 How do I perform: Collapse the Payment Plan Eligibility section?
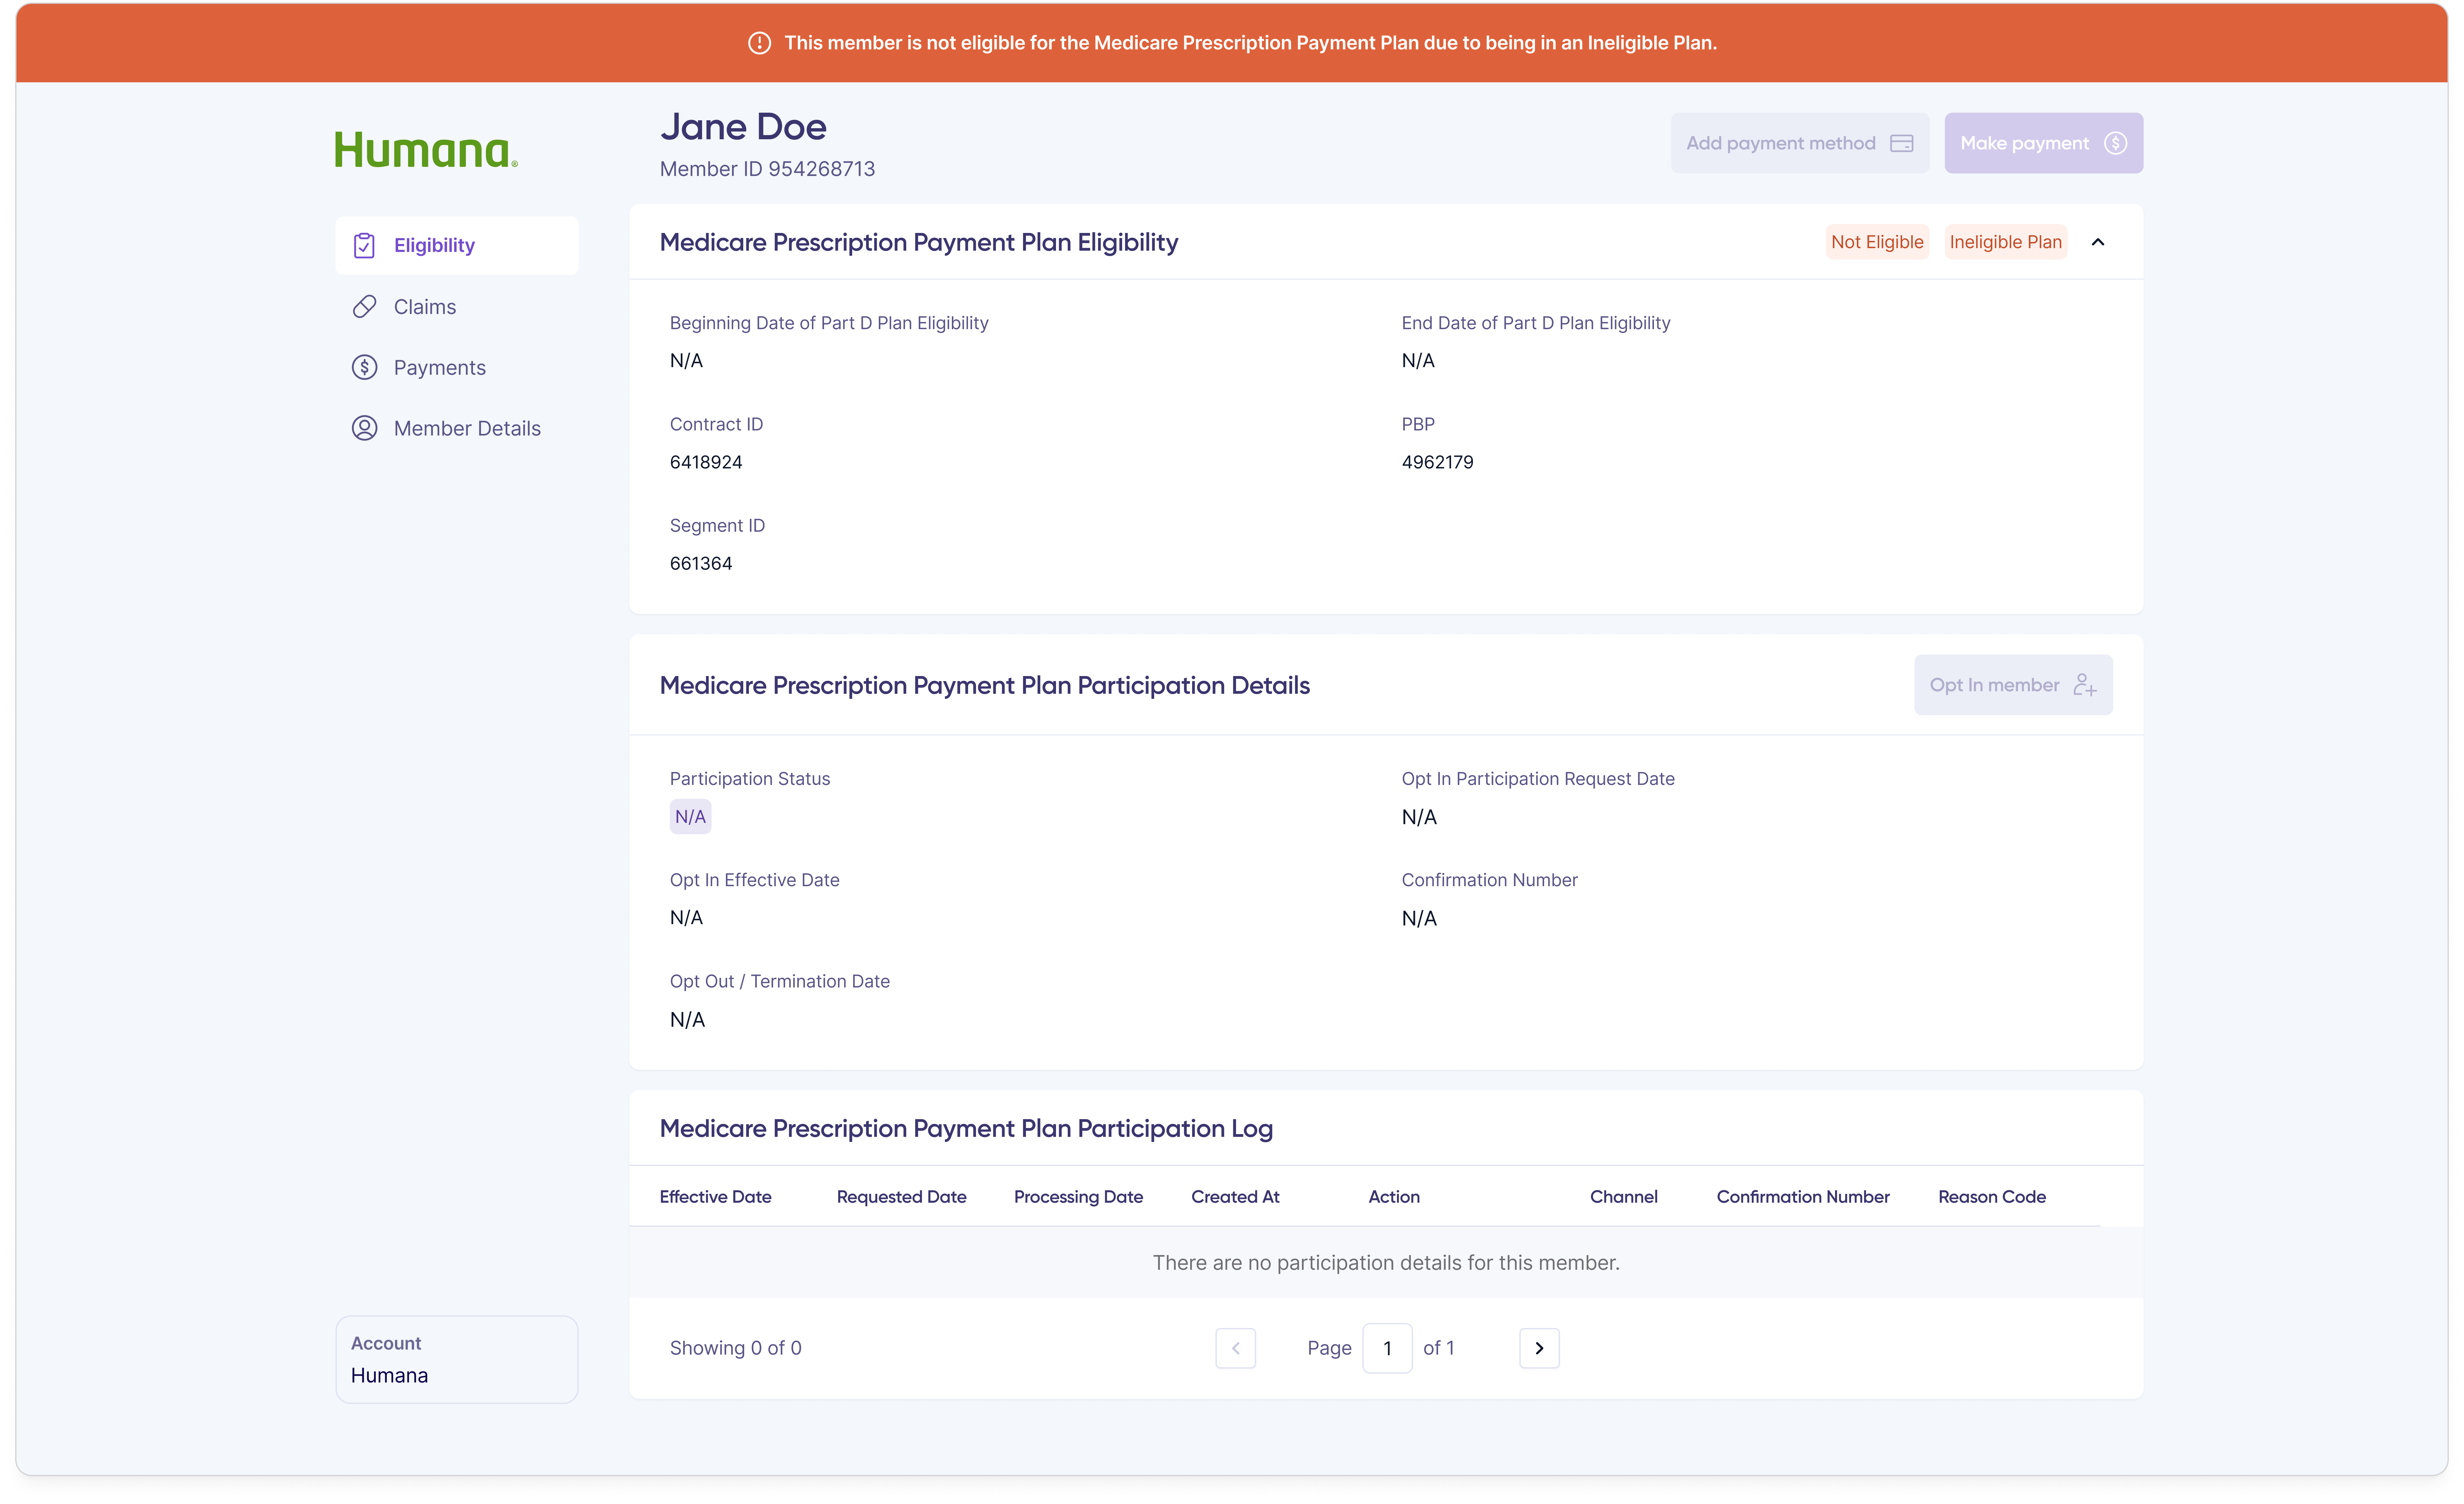tap(2098, 242)
